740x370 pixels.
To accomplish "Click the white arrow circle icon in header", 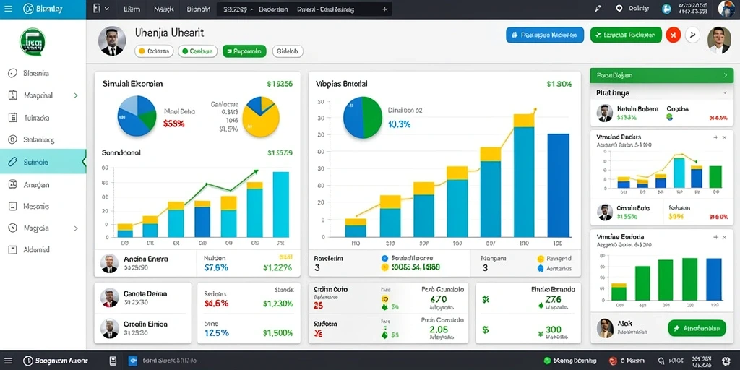I will pos(693,35).
